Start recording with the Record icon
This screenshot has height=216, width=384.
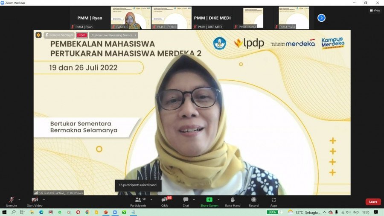click(x=253, y=201)
